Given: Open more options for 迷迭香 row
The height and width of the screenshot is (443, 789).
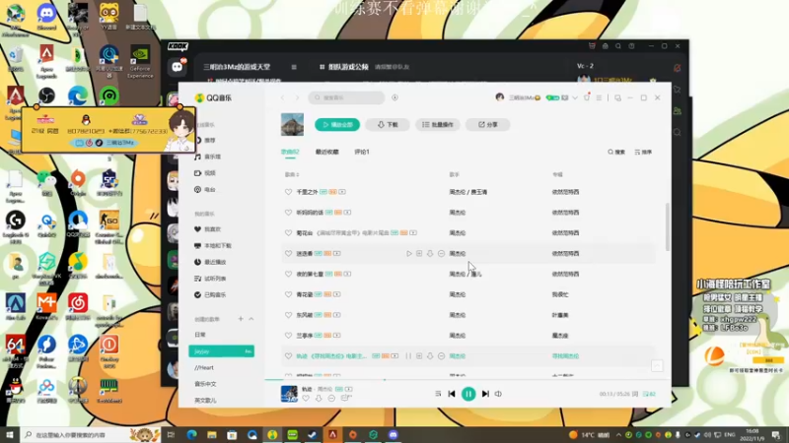Looking at the screenshot, I should tap(441, 254).
